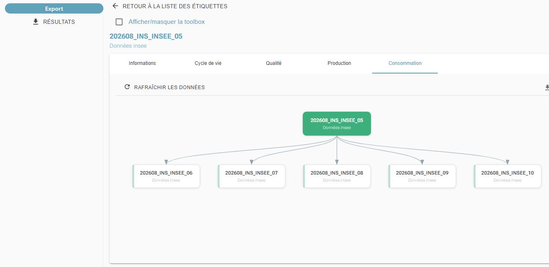Click the subtitle Données insee under the title
This screenshot has height=267, width=549.
click(128, 46)
